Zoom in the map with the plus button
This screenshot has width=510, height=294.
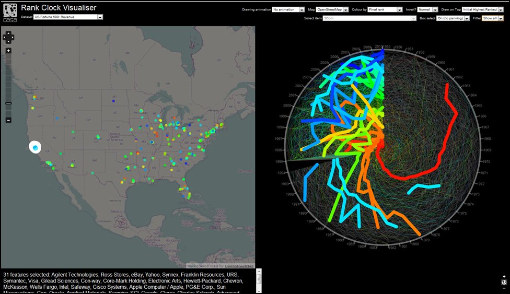[8, 51]
